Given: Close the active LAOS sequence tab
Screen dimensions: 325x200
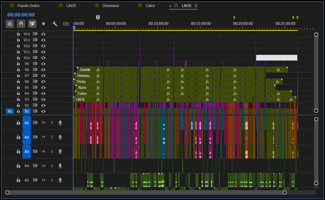Looking at the screenshot, I should tap(170, 6).
